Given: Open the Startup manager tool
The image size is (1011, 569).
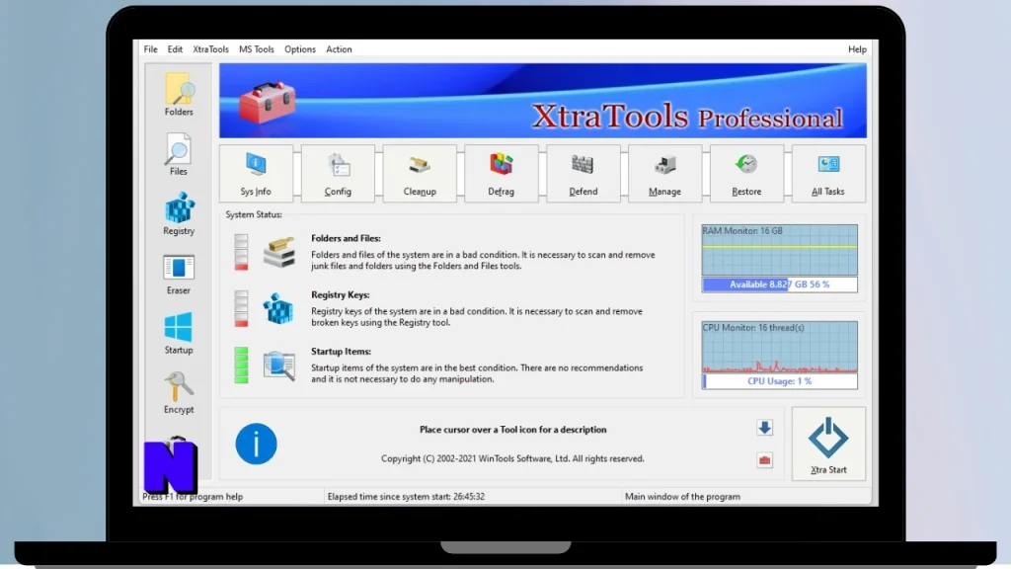Looking at the screenshot, I should pyautogui.click(x=179, y=333).
